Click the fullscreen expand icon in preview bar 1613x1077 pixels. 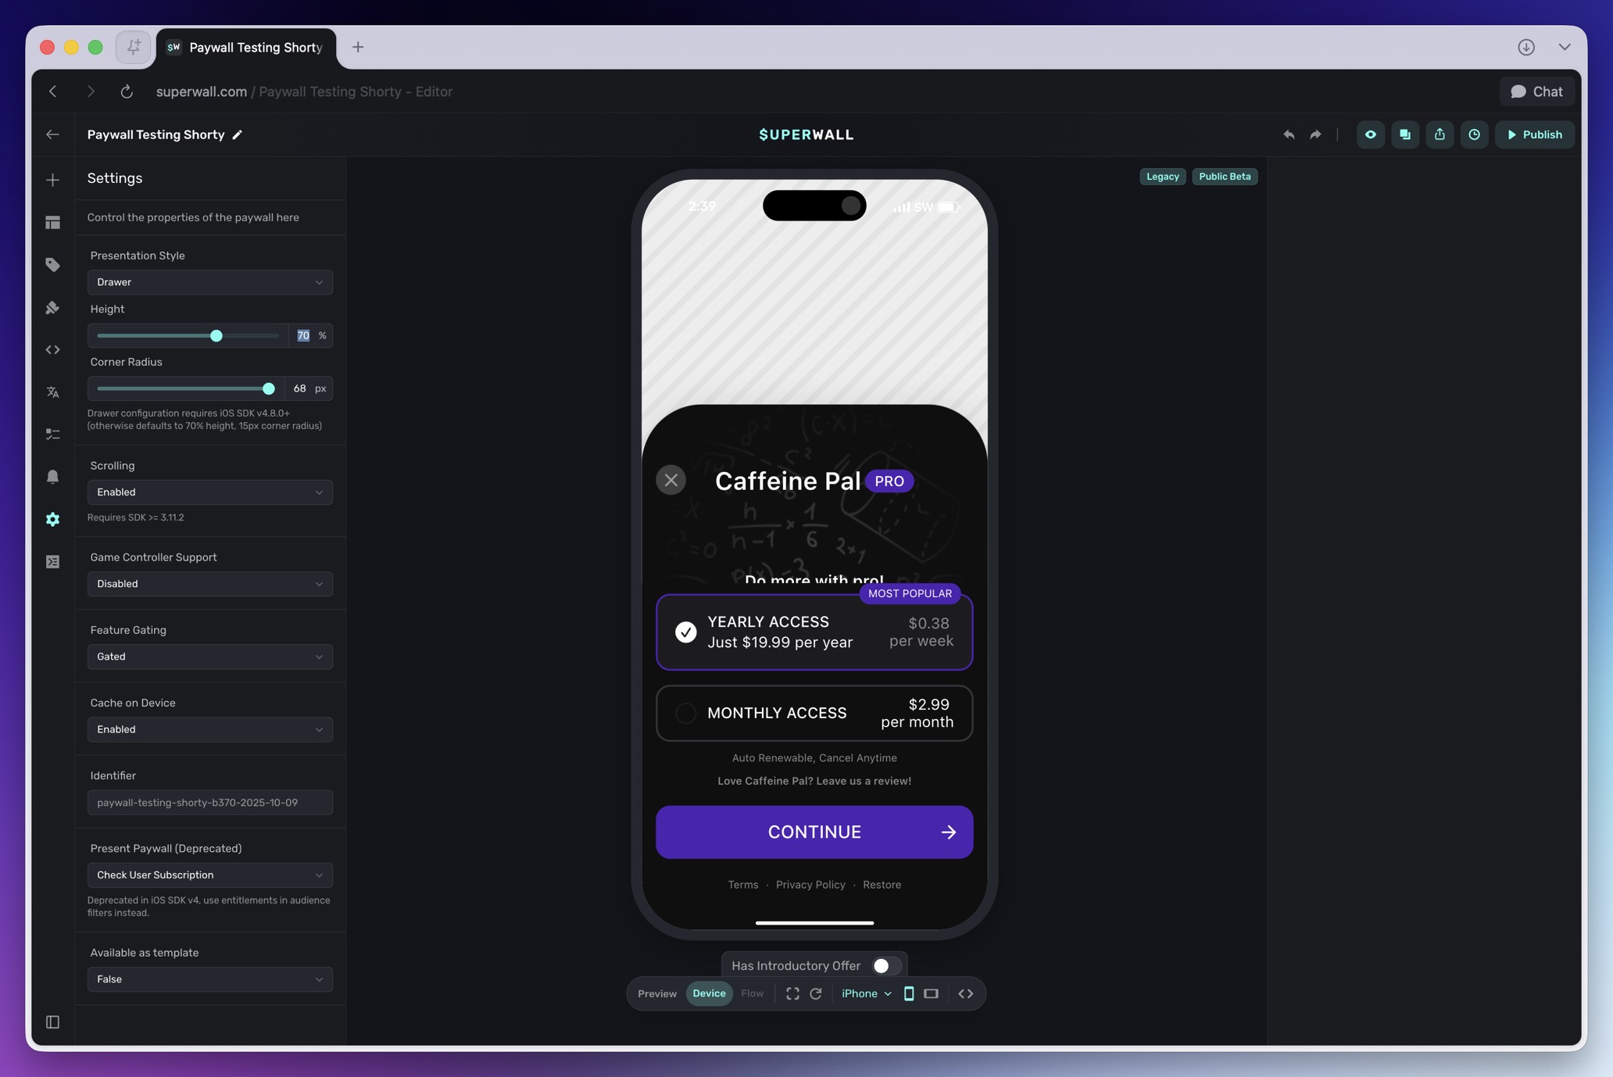792,993
